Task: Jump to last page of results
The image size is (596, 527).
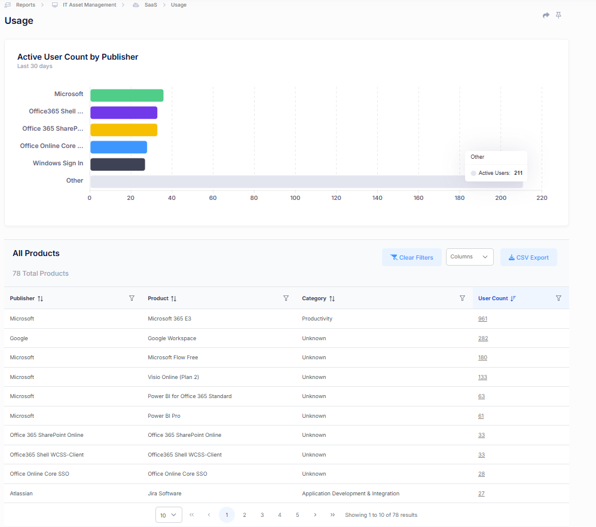Action: click(x=332, y=515)
